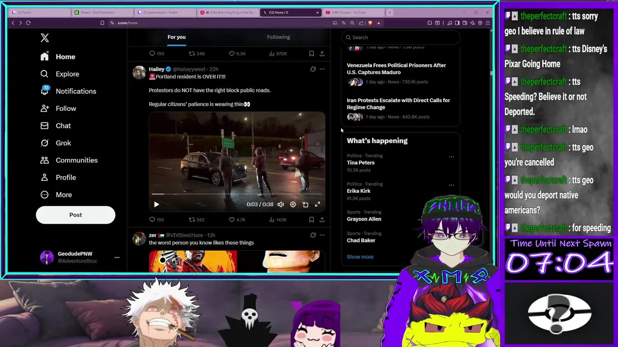Open more options on Hailey's post
Screen dimensions: 618x347
322,69
